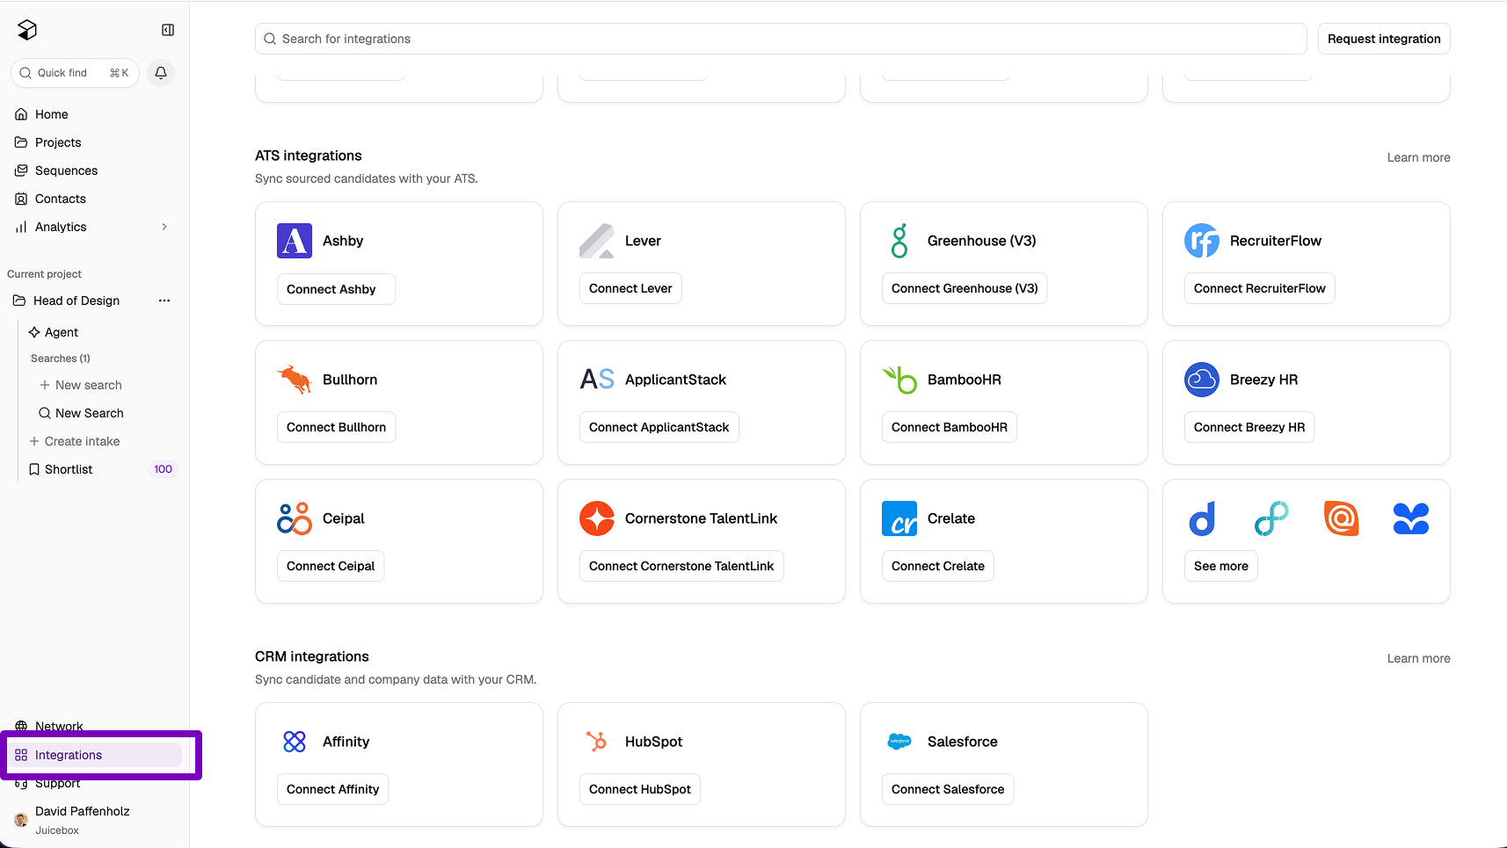Open the Head of Design project
1507x848 pixels.
[76, 301]
